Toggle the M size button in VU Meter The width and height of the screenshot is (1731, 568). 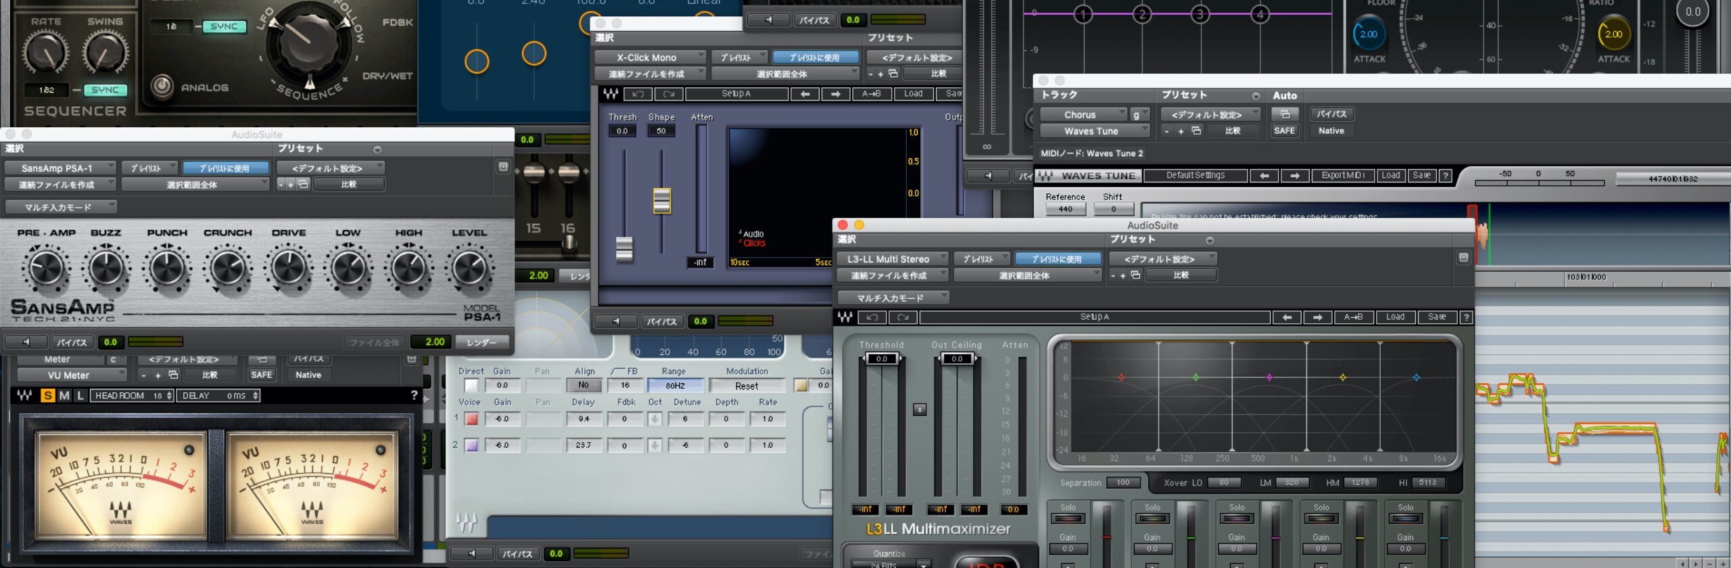coord(64,396)
